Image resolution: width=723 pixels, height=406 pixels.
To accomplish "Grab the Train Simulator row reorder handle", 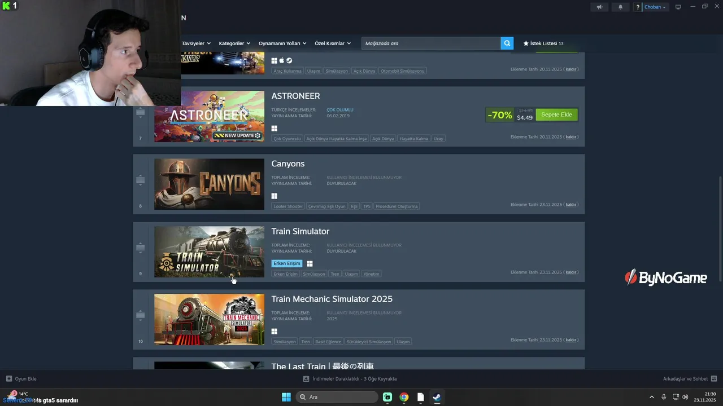I will tap(140, 248).
